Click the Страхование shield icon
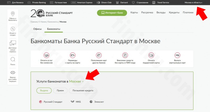 pos(133,2)
